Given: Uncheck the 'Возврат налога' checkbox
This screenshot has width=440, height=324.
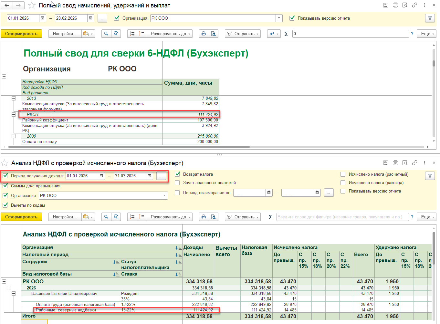Looking at the screenshot, I should coord(177,174).
